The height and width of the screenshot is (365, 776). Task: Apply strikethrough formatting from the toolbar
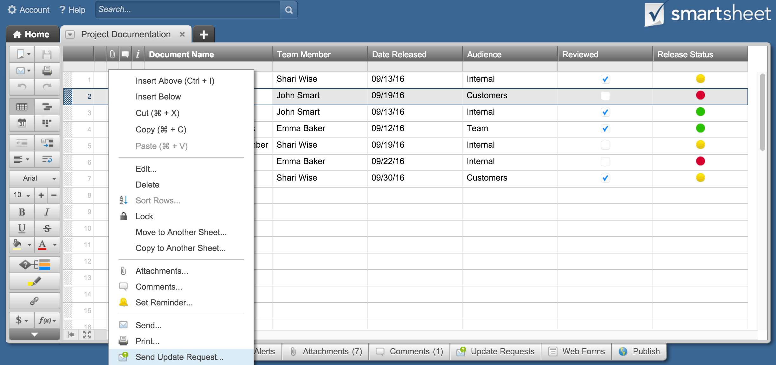[x=47, y=228]
